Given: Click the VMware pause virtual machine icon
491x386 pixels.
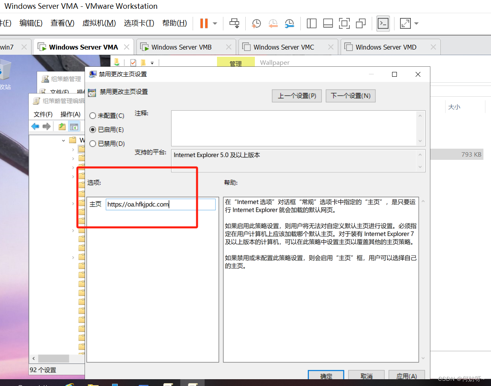Looking at the screenshot, I should tap(203, 23).
